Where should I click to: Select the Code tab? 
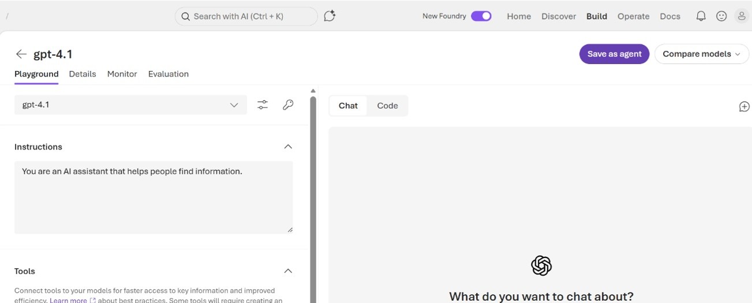[x=387, y=106]
